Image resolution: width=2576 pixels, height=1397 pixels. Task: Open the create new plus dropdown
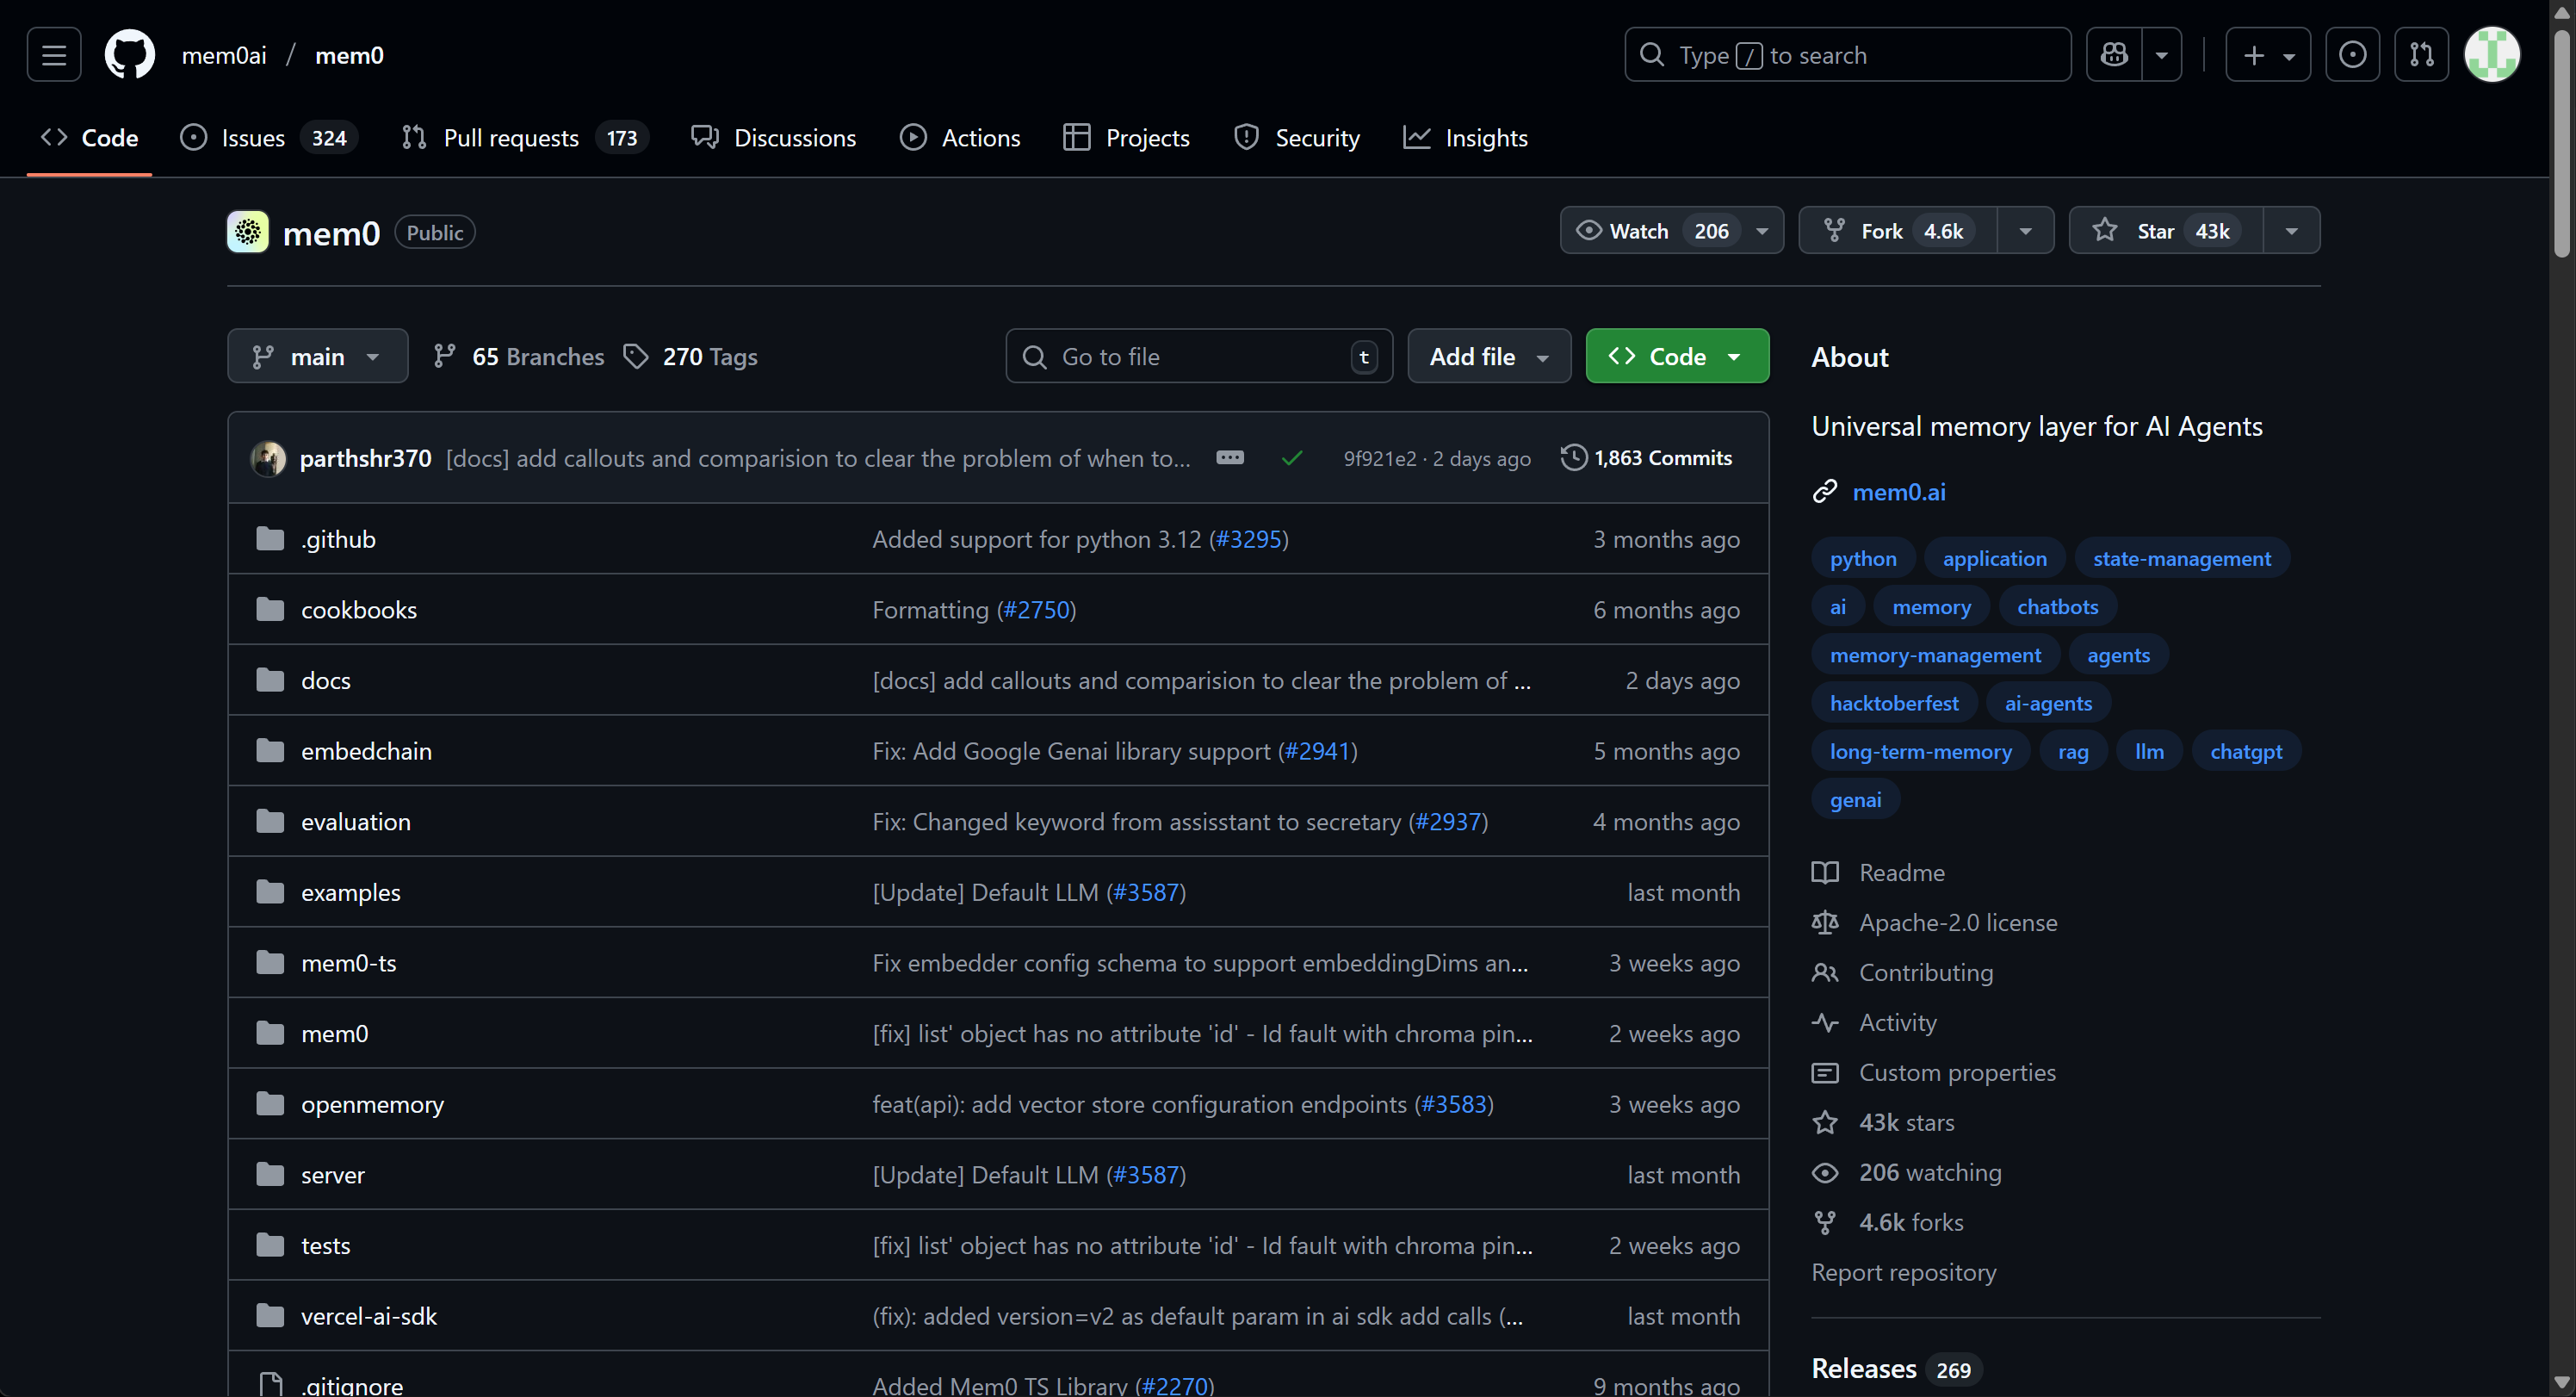[x=2268, y=55]
